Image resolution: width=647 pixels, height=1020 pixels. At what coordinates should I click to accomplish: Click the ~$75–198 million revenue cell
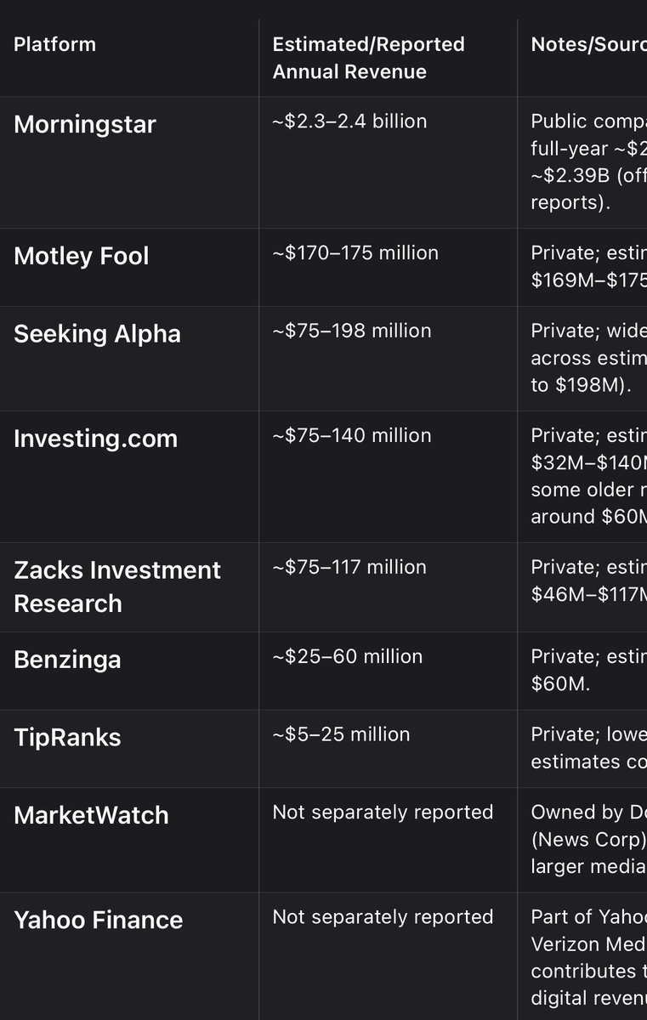pyautogui.click(x=352, y=331)
